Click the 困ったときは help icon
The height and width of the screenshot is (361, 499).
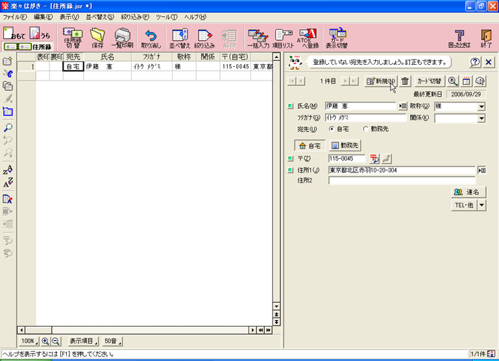(458, 38)
